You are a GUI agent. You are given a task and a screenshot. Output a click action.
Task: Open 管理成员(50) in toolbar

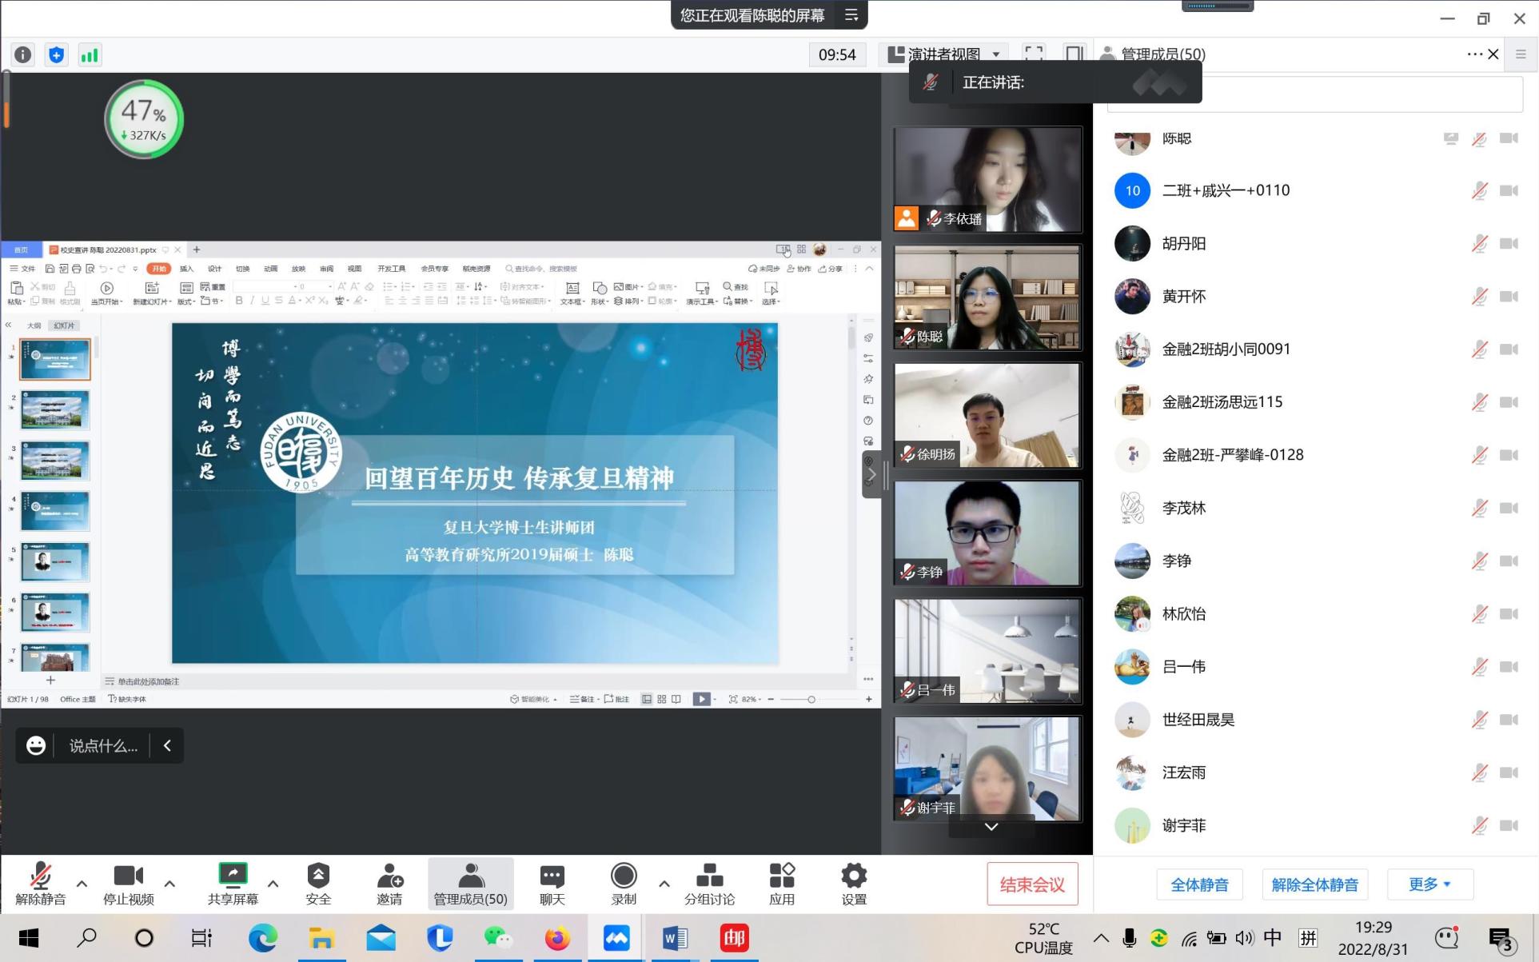pyautogui.click(x=470, y=884)
